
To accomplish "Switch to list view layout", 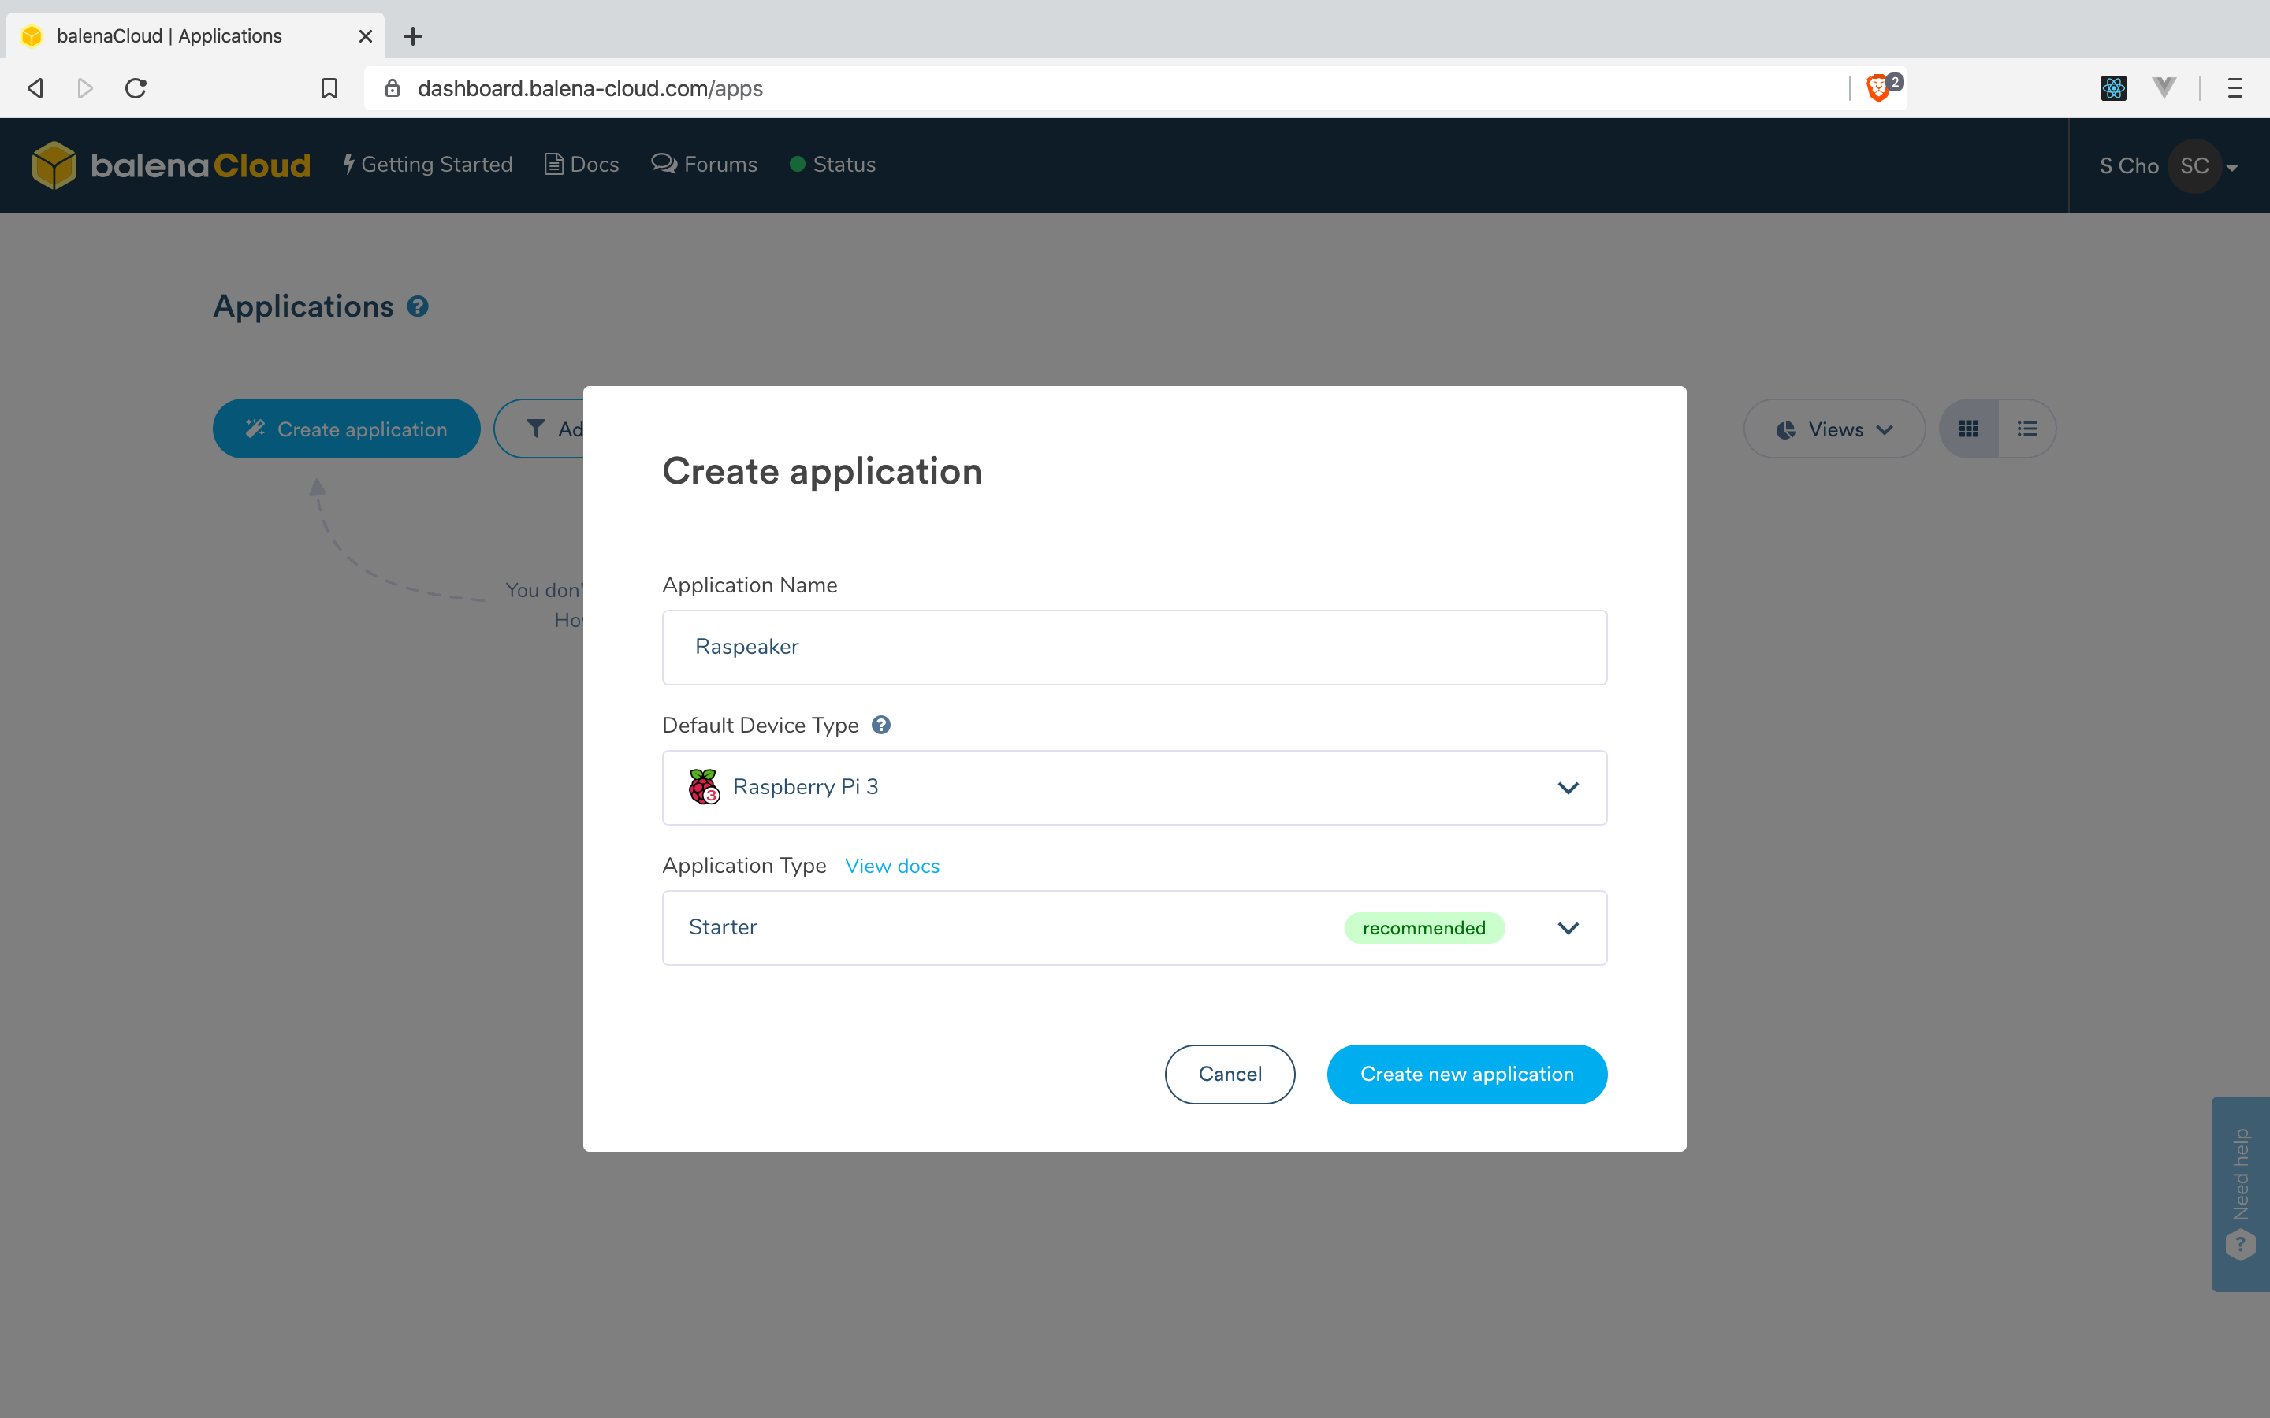I will click(2027, 429).
